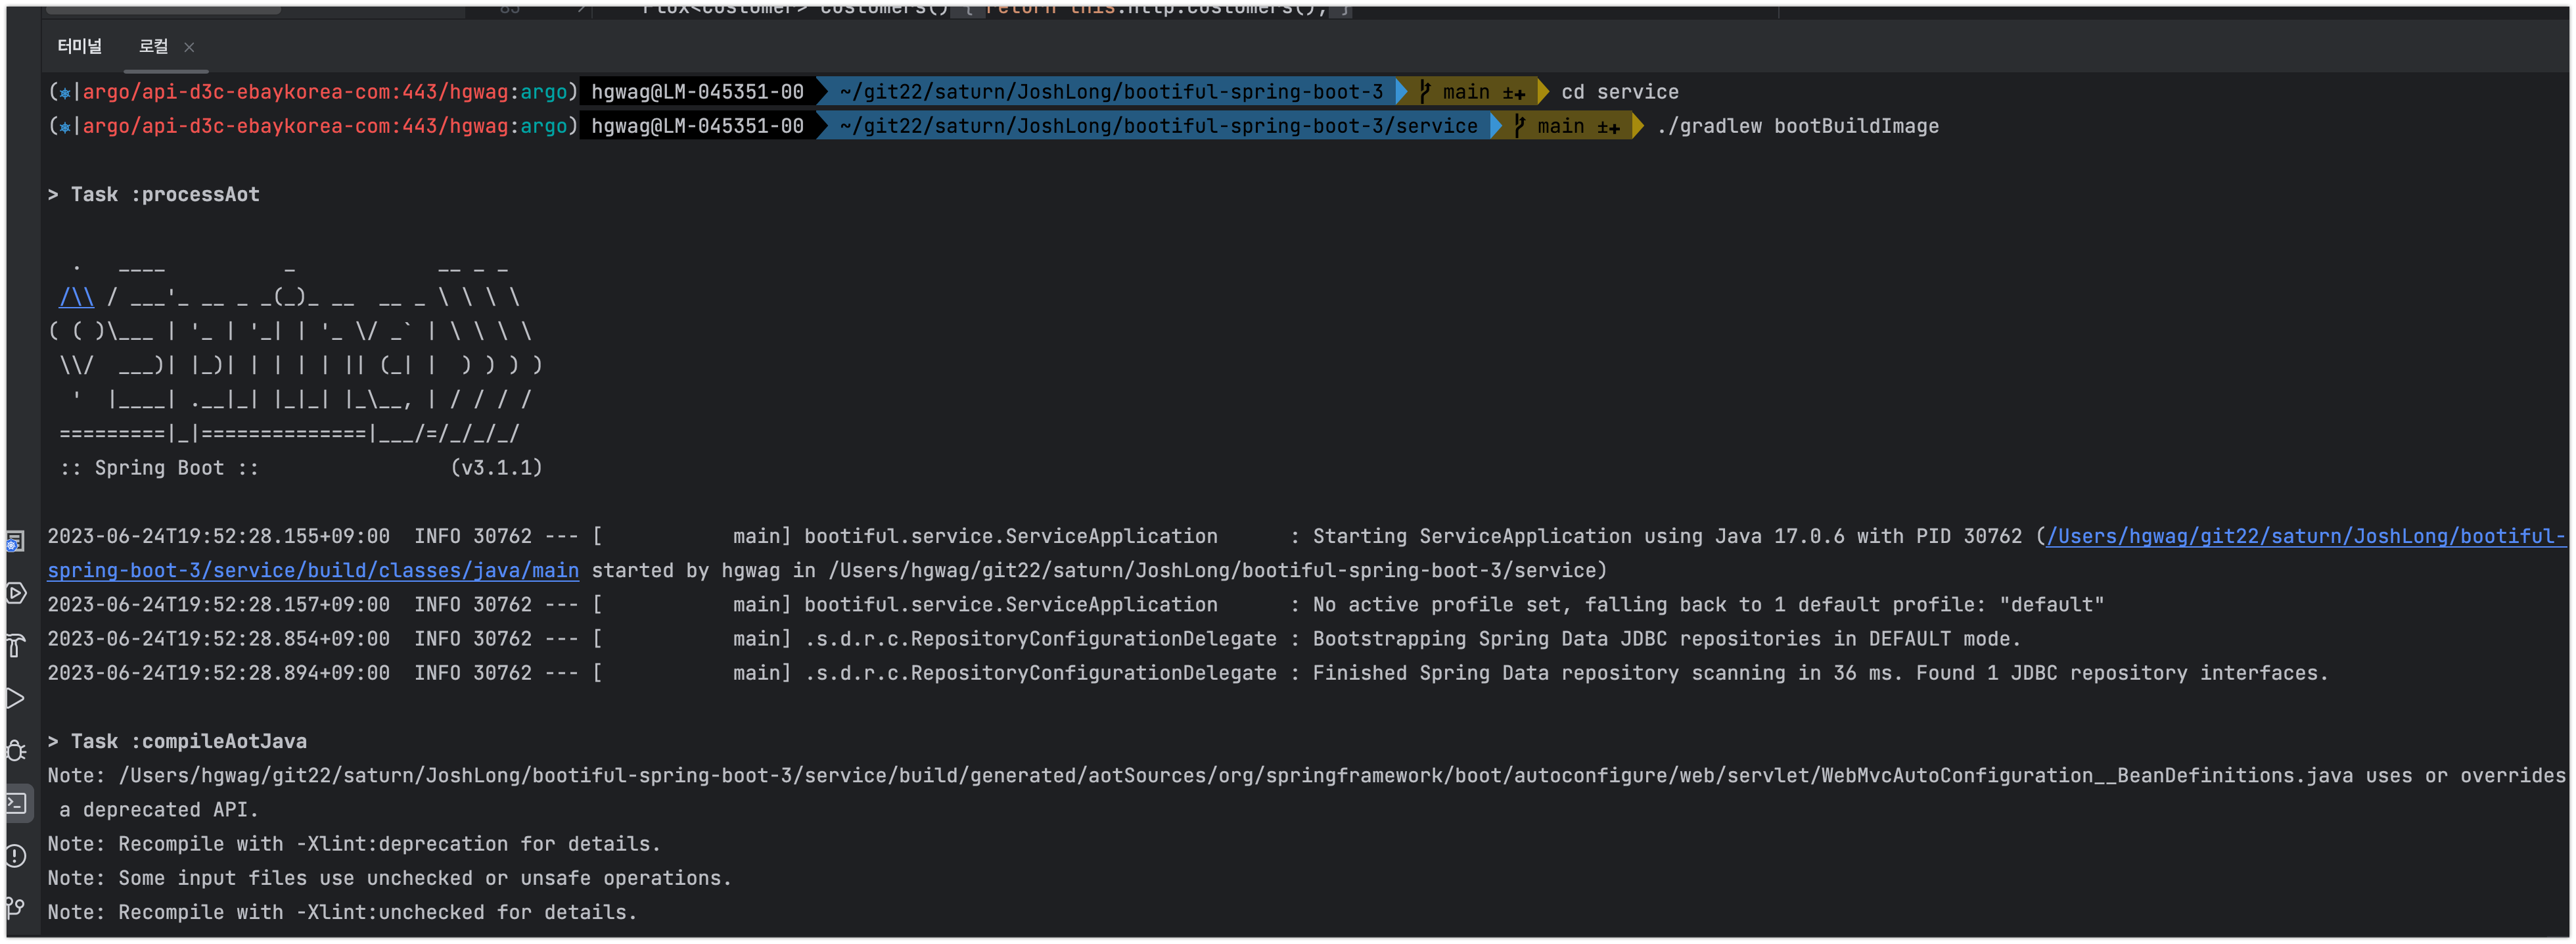Close the 로컬 terminal tab
The image size is (2576, 944).
189,47
